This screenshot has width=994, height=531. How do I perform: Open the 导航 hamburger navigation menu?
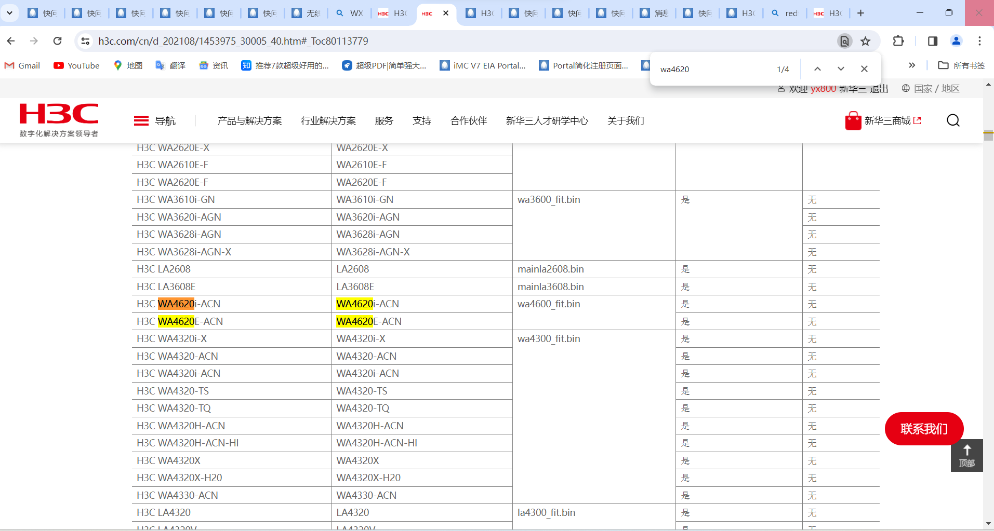pos(155,120)
